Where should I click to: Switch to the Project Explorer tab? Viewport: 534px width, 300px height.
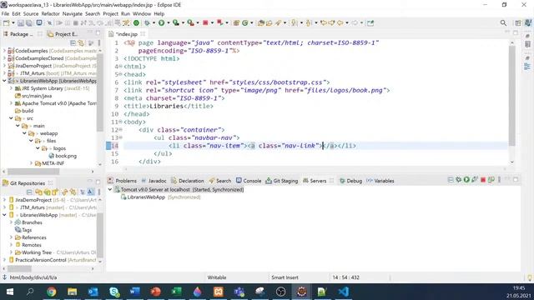click(x=63, y=34)
